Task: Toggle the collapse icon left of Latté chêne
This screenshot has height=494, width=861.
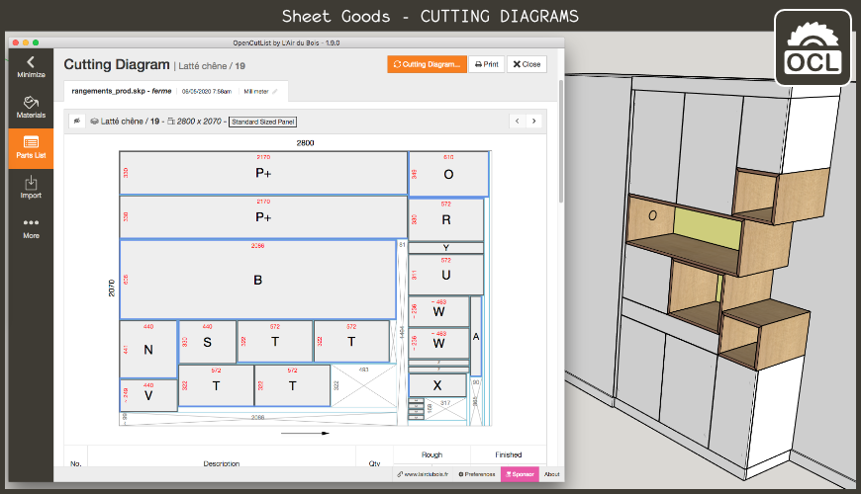Action: click(77, 122)
